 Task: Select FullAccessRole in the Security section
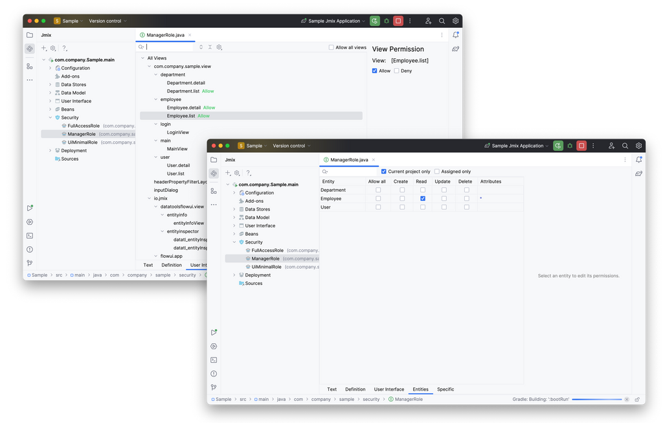(267, 250)
